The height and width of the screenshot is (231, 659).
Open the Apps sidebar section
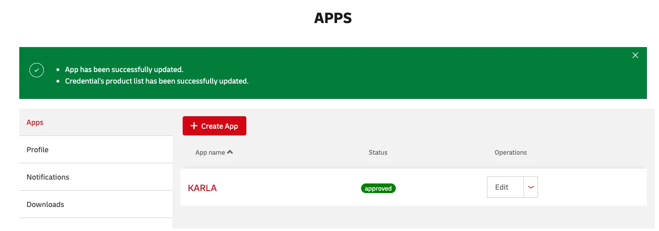35,122
